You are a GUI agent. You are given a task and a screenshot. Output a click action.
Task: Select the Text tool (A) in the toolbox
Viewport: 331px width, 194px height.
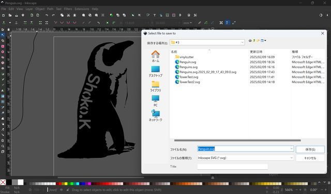[3, 91]
